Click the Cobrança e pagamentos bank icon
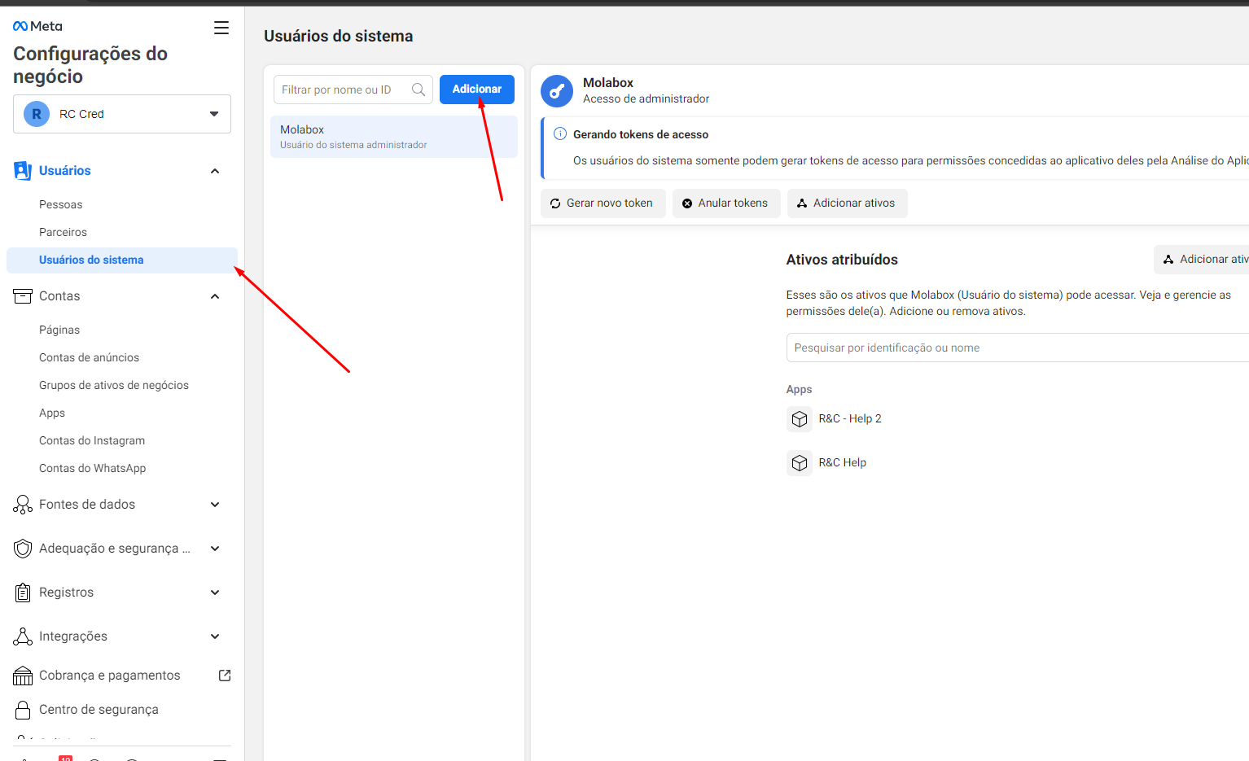The image size is (1249, 761). [x=23, y=676]
